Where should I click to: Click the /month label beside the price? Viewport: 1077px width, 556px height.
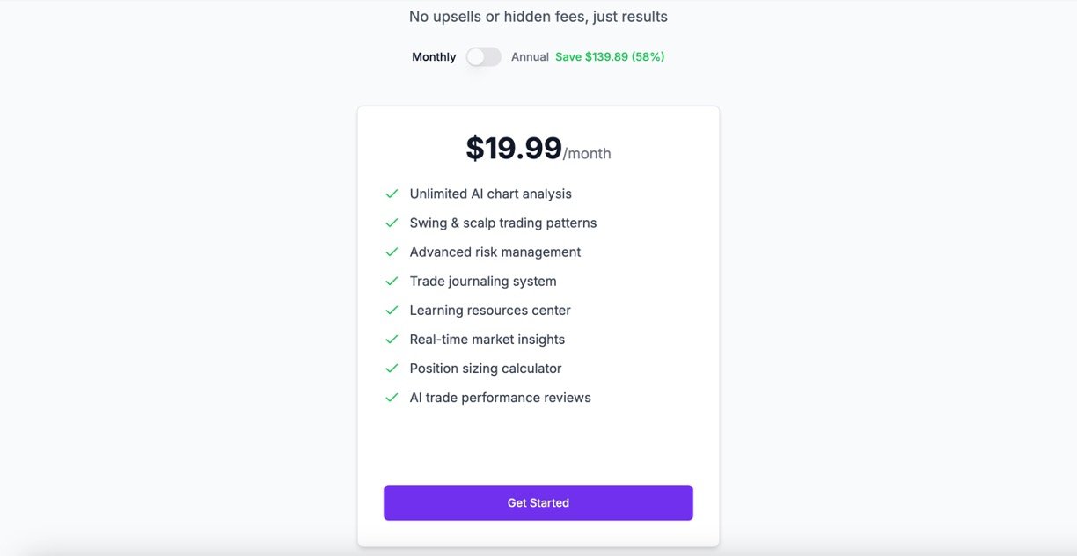pos(587,154)
